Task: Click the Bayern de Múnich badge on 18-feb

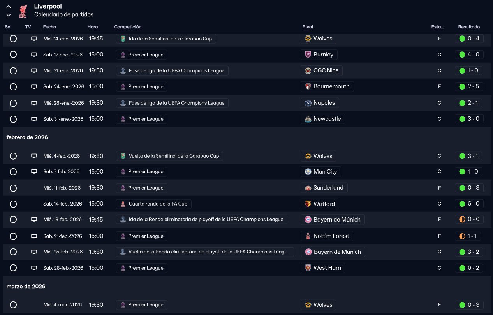Action: (308, 220)
